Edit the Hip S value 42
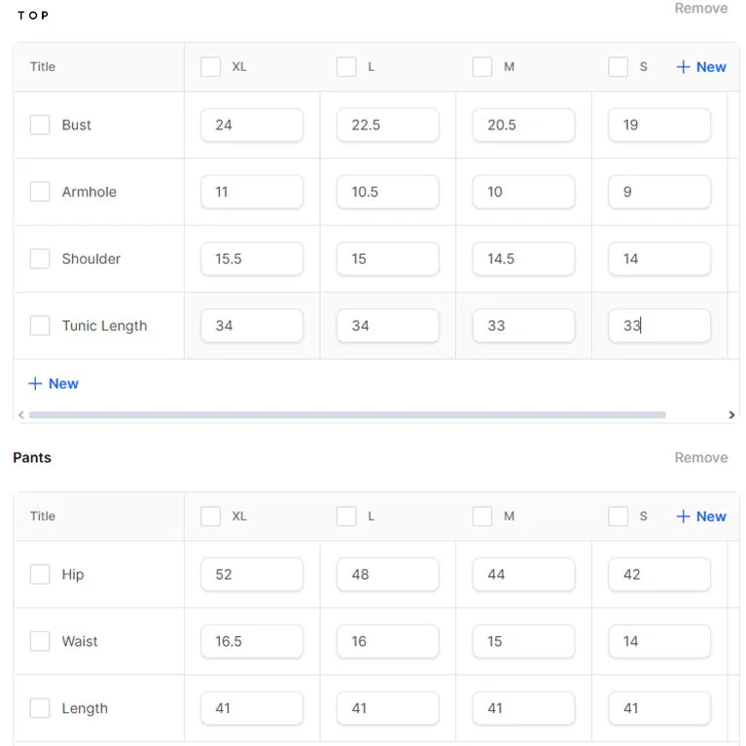The width and height of the screenshot is (746, 746). point(659,575)
